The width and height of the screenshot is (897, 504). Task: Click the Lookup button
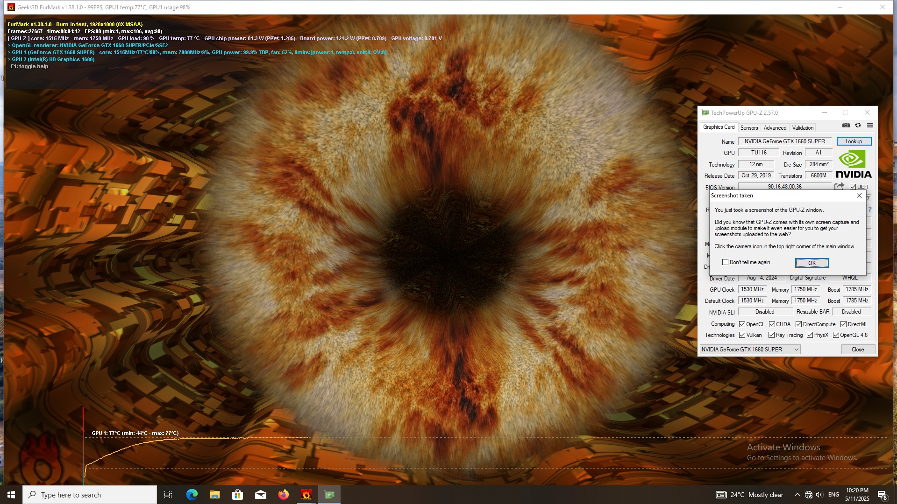coord(854,141)
